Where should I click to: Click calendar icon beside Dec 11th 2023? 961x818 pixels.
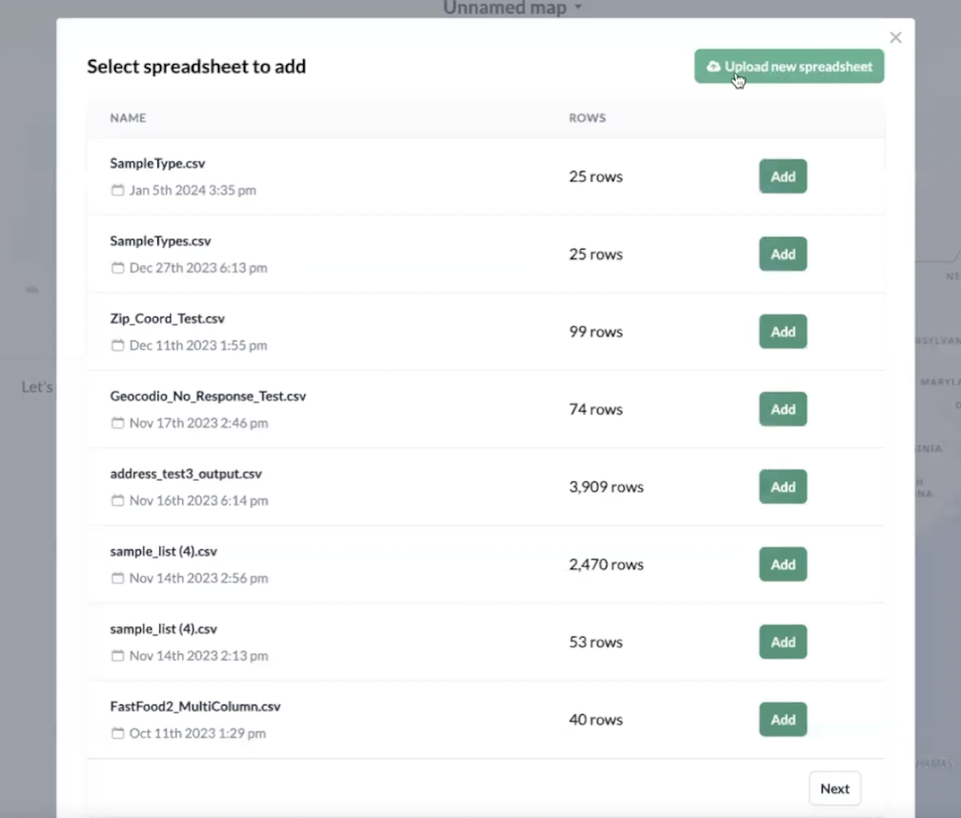[x=118, y=345]
